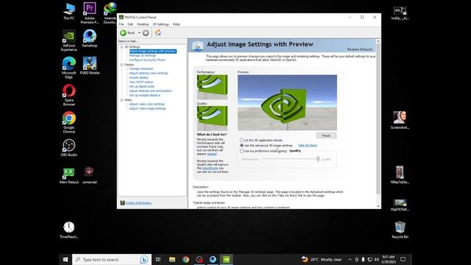Image resolution: width=471 pixels, height=265 pixels.
Task: Click the Pause button under preview
Action: coord(326,135)
